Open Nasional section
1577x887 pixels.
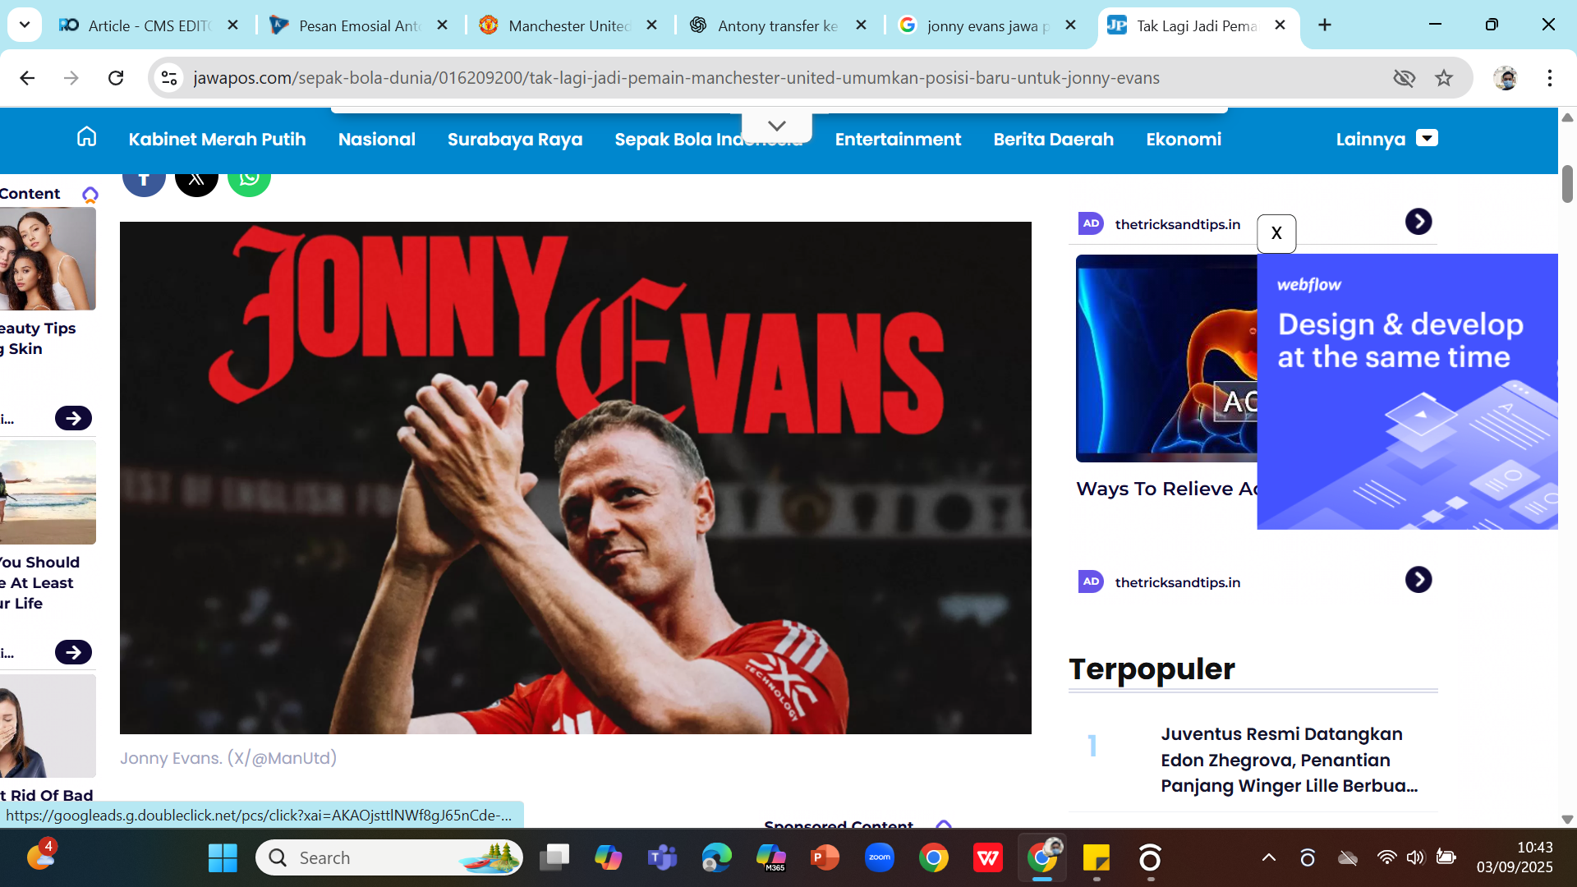pyautogui.click(x=377, y=139)
